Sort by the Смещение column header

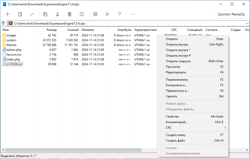[191, 30]
